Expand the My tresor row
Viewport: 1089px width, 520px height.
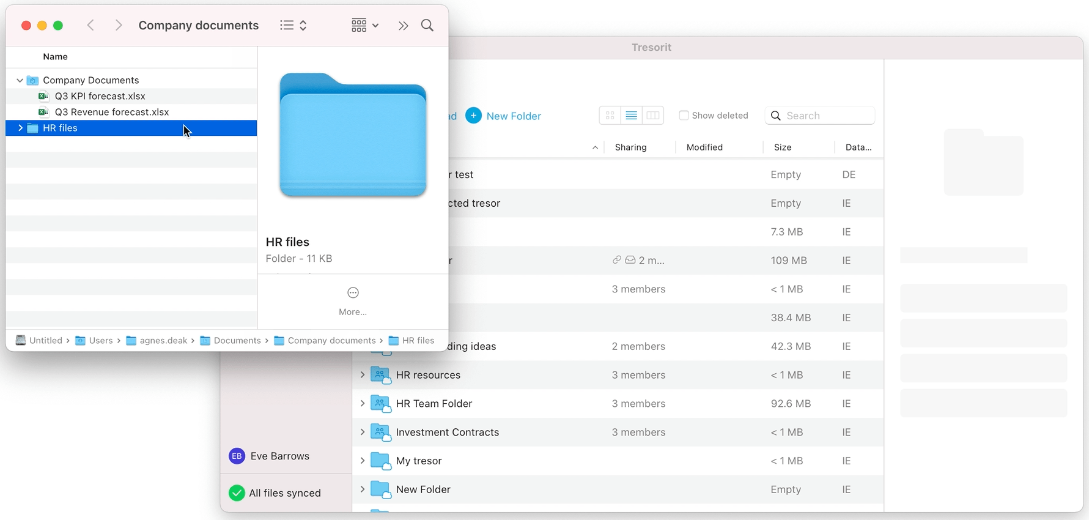pos(363,461)
